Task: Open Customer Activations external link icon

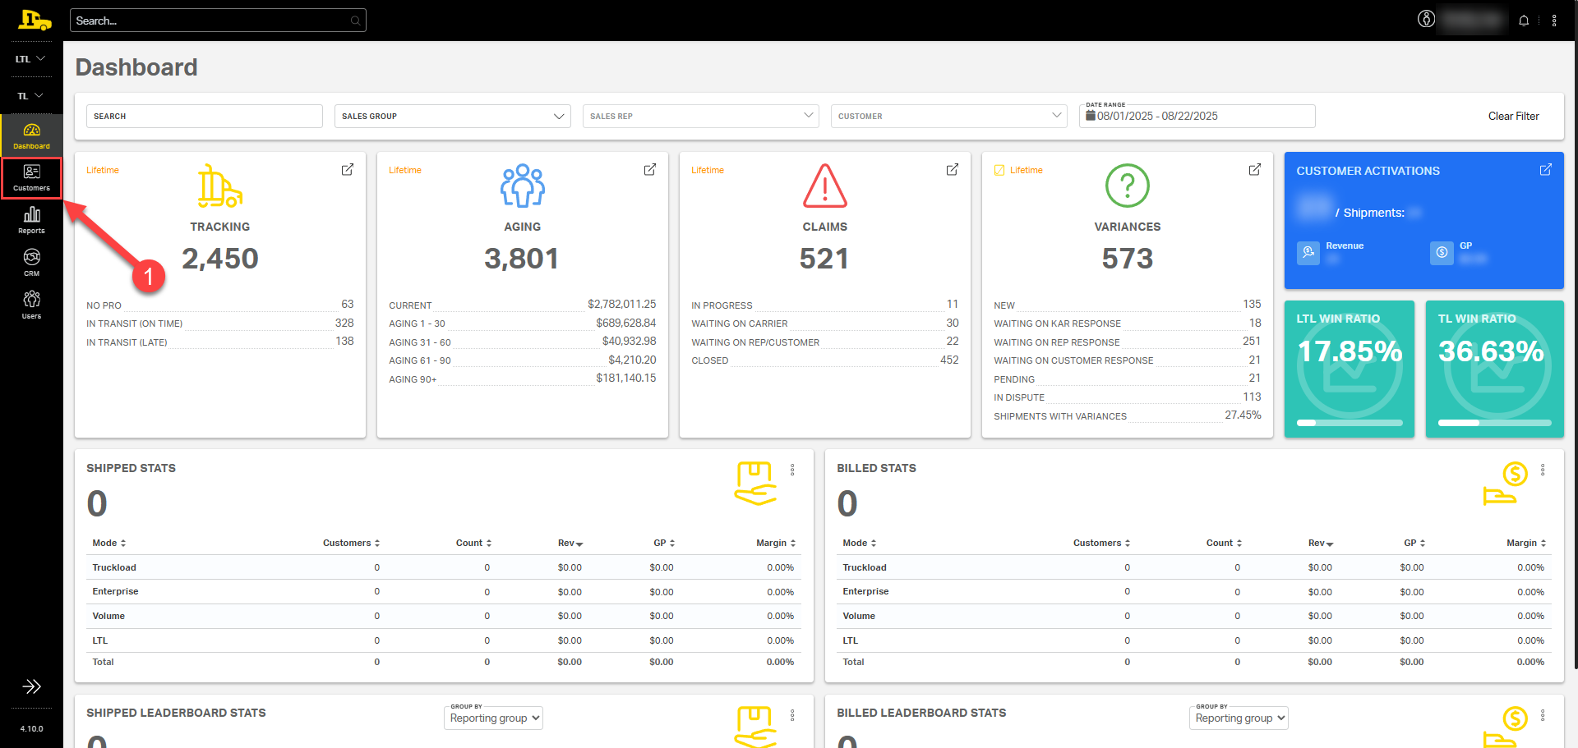Action: click(1545, 169)
